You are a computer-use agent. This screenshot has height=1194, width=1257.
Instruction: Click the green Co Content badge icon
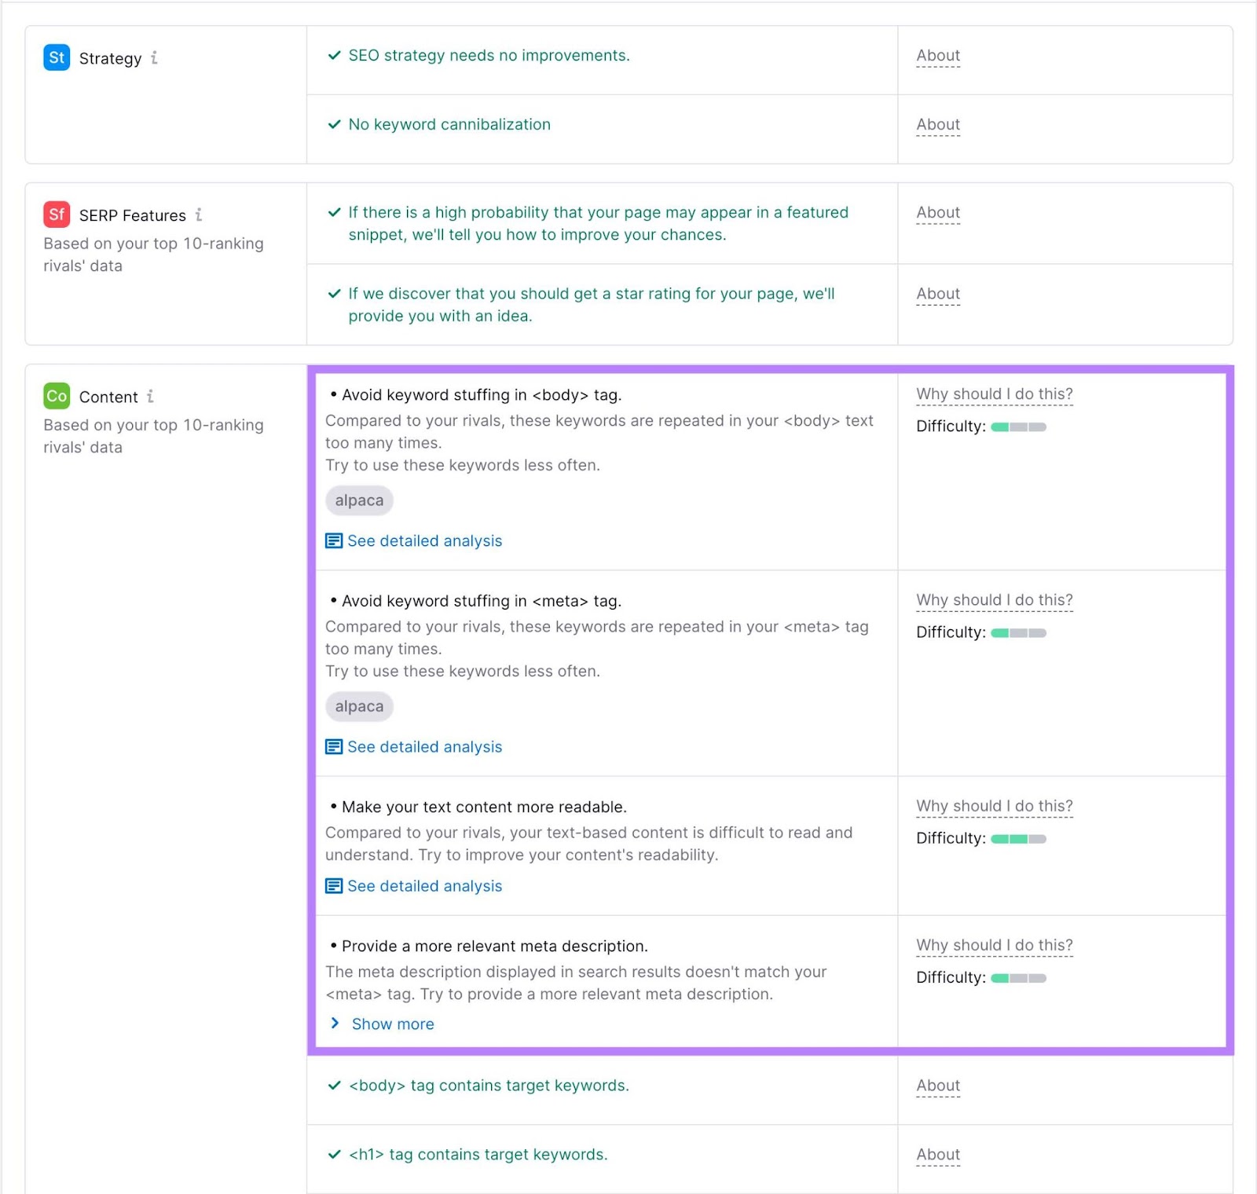(x=57, y=396)
